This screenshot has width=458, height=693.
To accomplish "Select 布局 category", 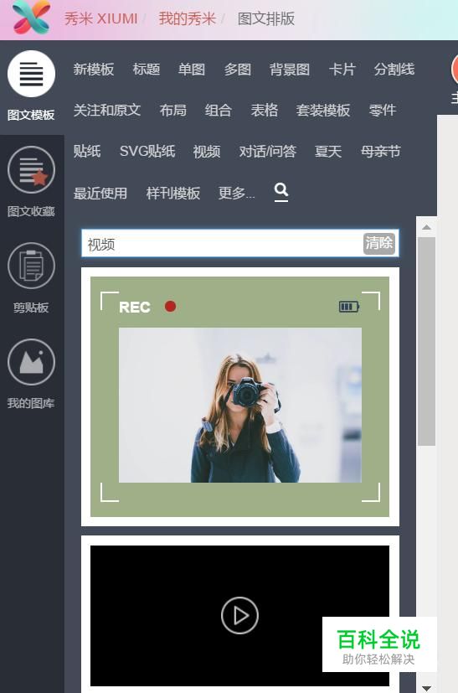I will point(173,110).
